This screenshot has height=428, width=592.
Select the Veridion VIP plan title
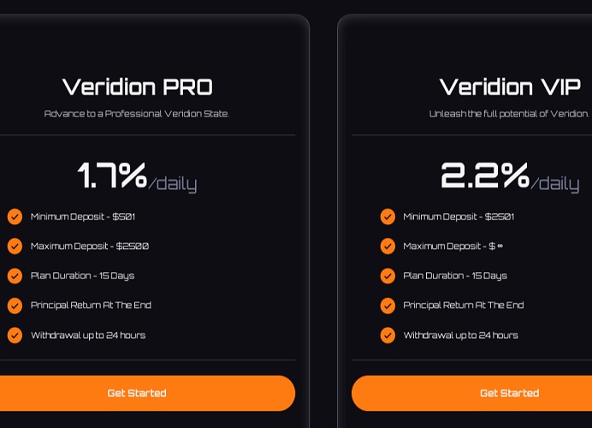[510, 87]
